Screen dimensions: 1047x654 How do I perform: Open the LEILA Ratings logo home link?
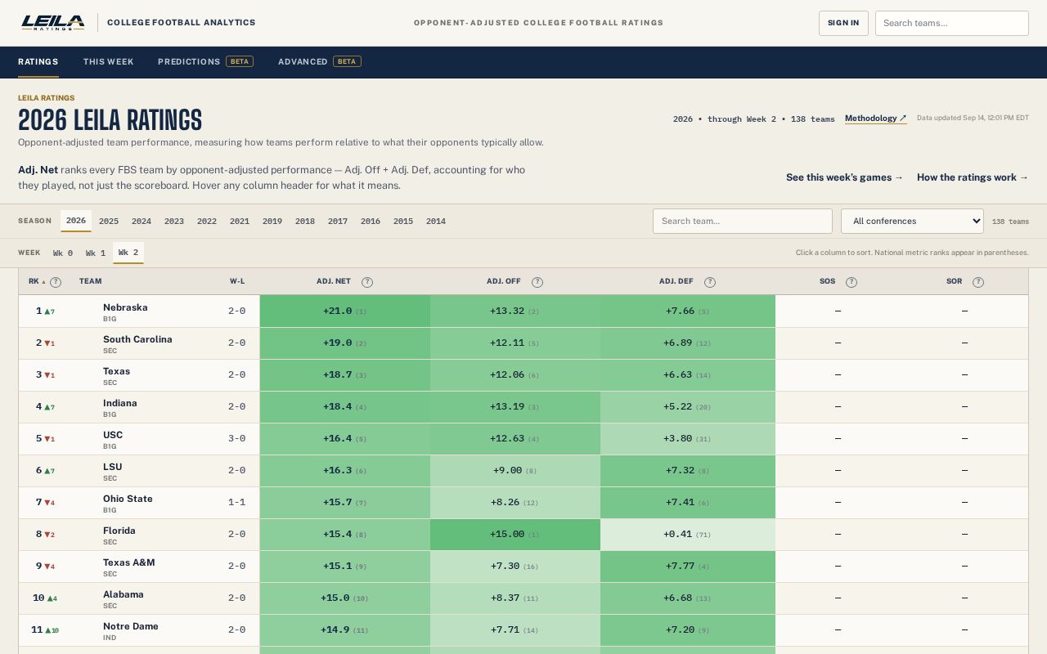(x=52, y=23)
